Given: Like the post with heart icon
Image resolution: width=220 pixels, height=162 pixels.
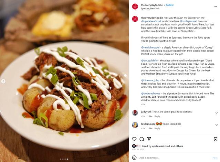Looking at the screenshot, I should click(x=134, y=139).
